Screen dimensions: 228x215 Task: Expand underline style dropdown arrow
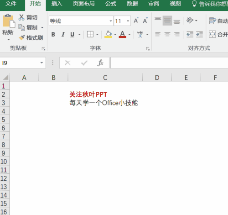coord(79,34)
